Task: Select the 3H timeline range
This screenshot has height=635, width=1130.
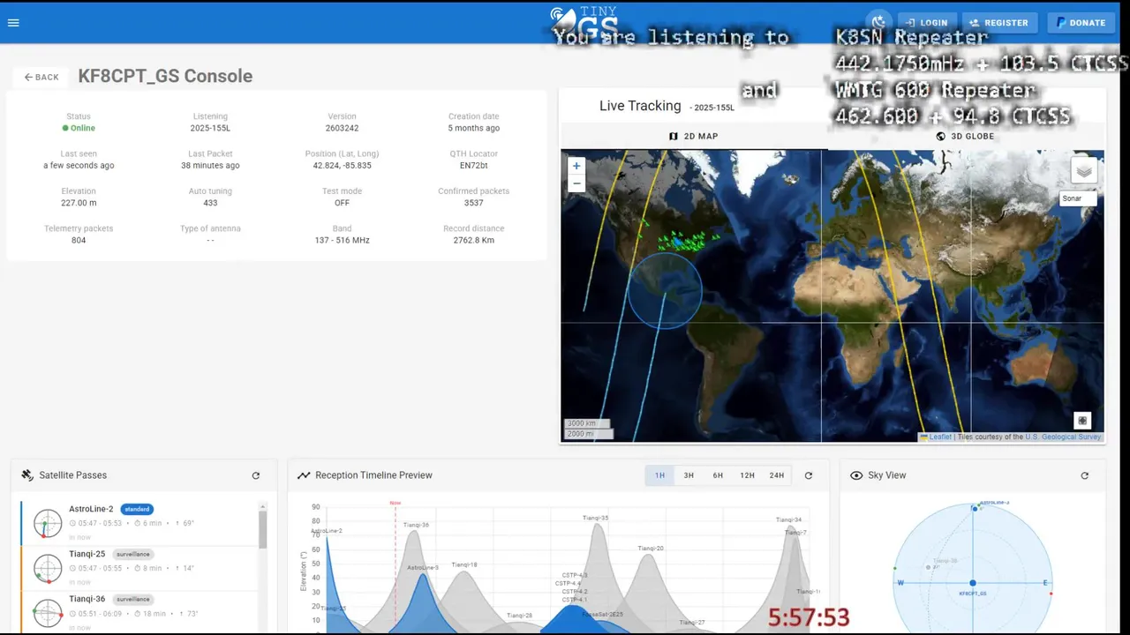Action: [689, 475]
